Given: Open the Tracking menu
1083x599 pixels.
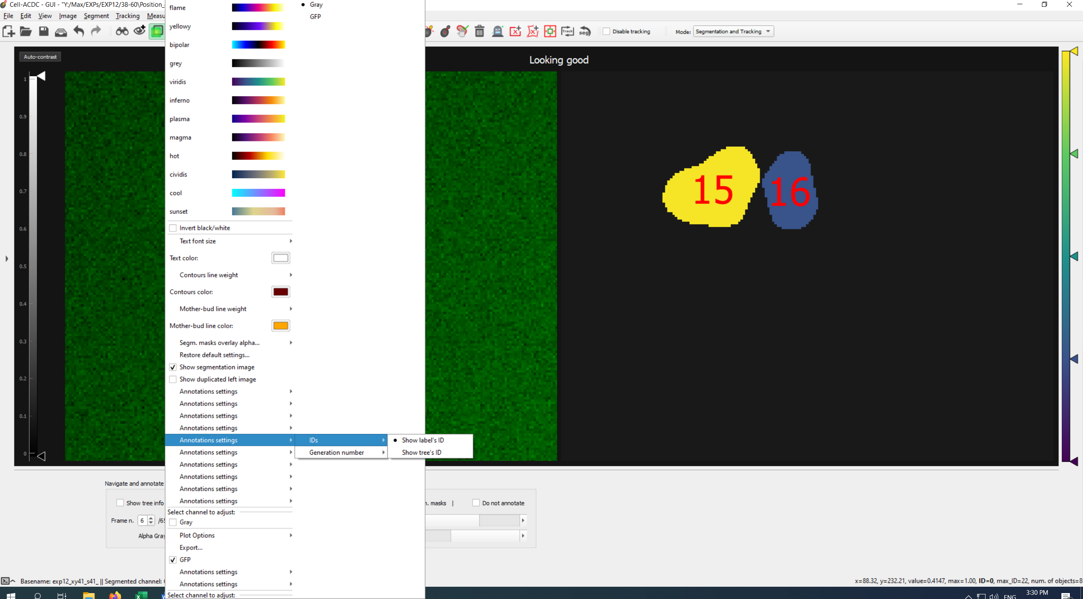Looking at the screenshot, I should 127,16.
